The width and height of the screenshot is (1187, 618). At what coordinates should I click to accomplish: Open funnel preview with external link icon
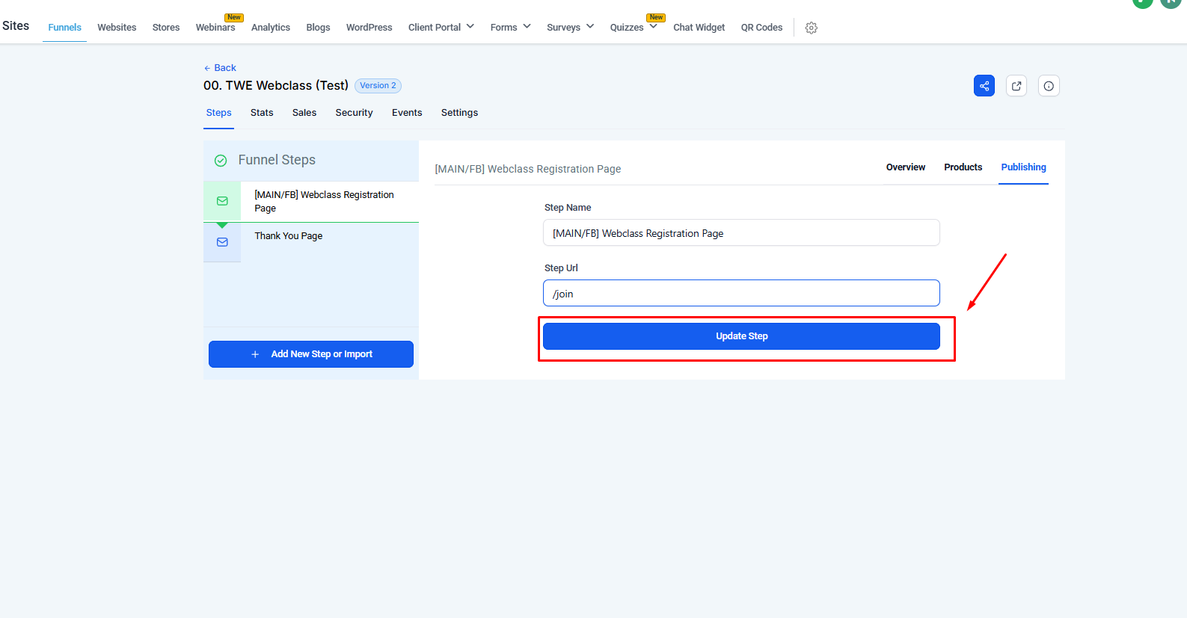point(1016,86)
